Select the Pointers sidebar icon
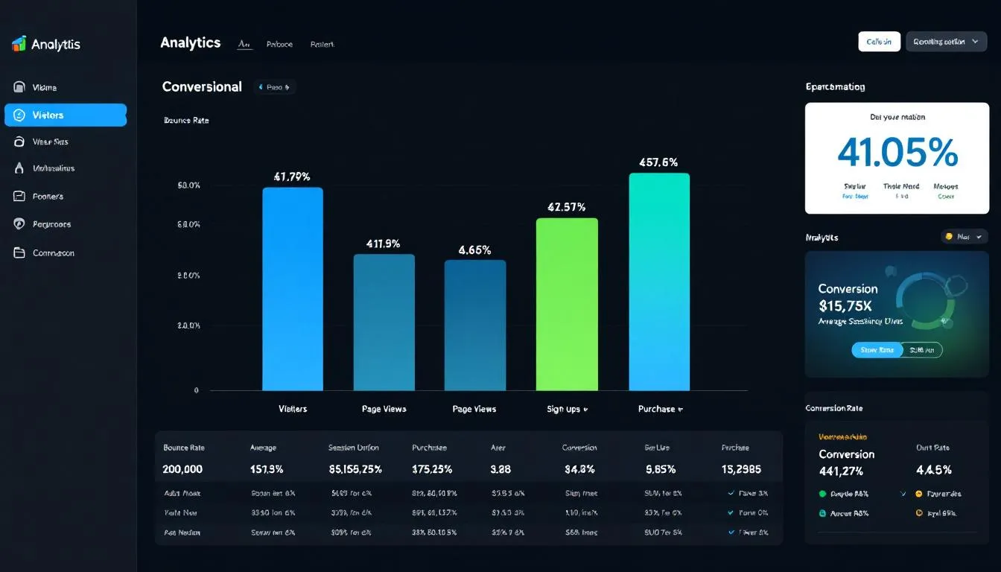This screenshot has height=572, width=1001. 19,196
